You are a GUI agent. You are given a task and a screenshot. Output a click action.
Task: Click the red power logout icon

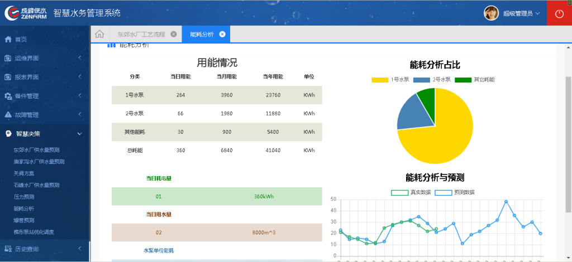coord(559,13)
